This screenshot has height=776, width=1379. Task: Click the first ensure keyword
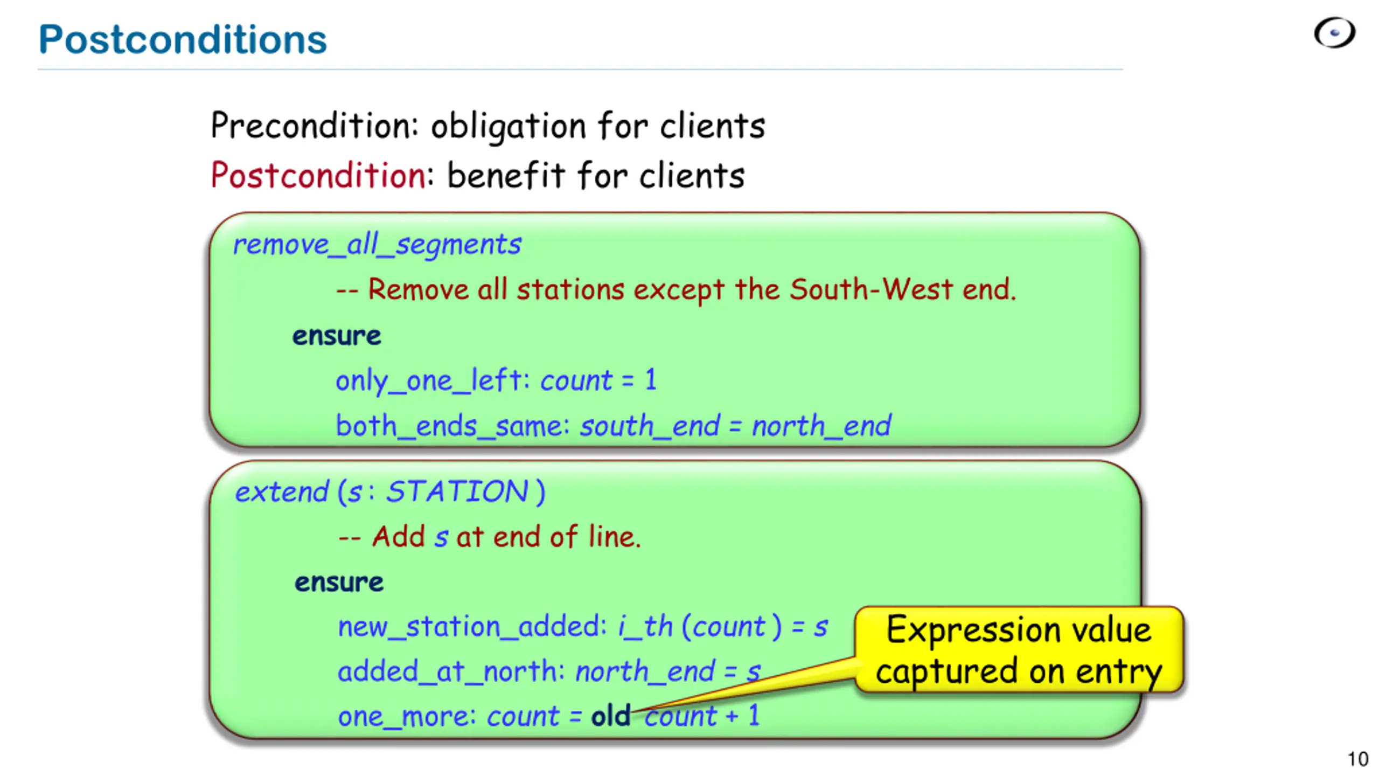pos(337,336)
